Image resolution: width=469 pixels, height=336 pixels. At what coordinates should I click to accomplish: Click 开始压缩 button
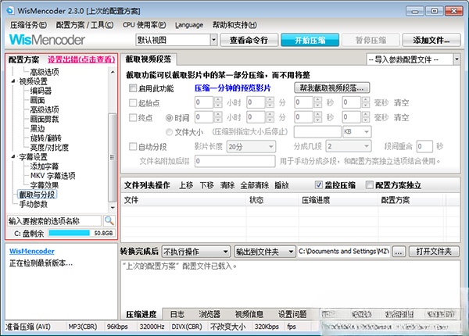pyautogui.click(x=310, y=40)
